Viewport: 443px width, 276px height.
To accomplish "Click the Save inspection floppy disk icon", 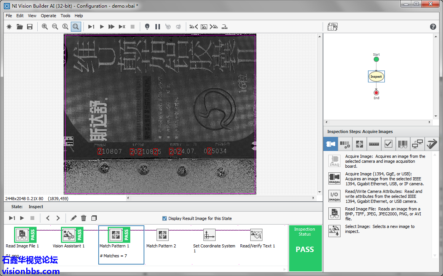I will (30, 27).
